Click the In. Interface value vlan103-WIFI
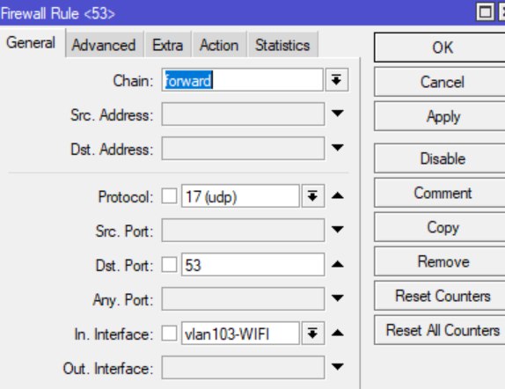This screenshot has height=389, width=505. 240,333
